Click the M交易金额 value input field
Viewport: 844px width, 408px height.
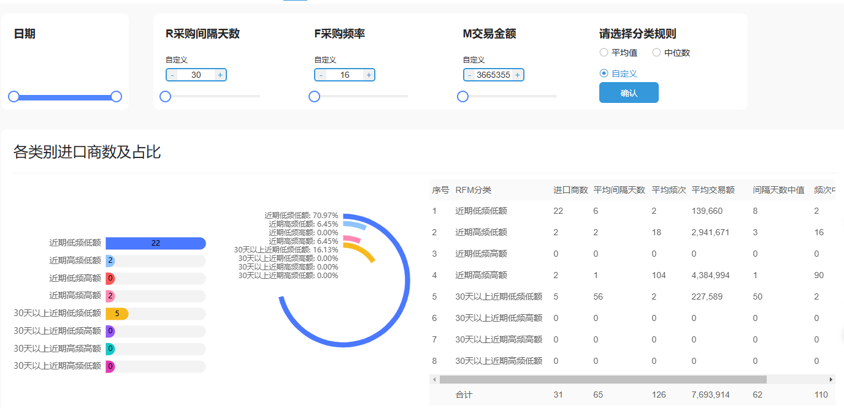[x=493, y=75]
